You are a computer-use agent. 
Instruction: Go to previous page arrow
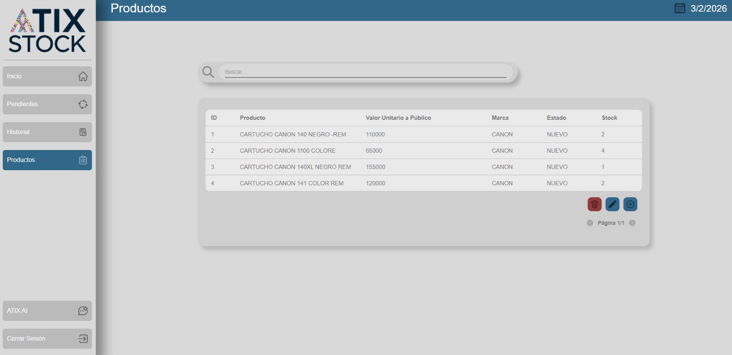[590, 223]
